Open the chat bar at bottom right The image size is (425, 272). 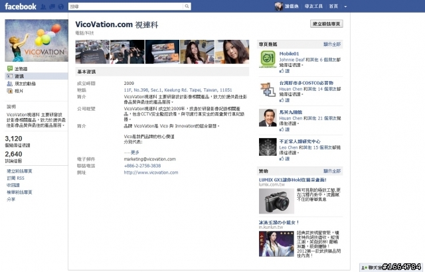(x=390, y=267)
